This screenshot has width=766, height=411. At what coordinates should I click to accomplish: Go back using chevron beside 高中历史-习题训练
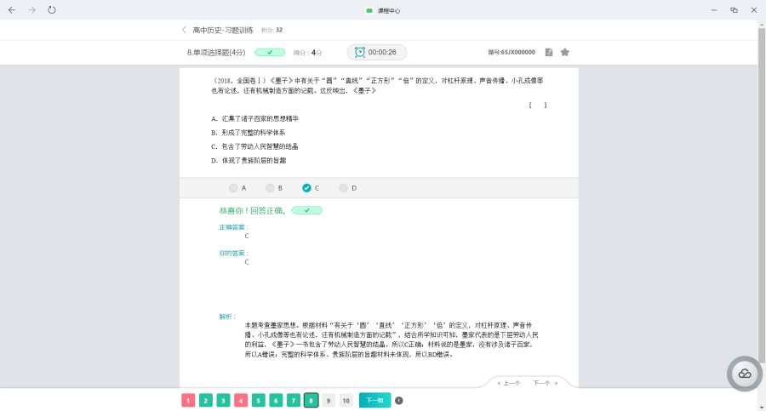pos(184,30)
